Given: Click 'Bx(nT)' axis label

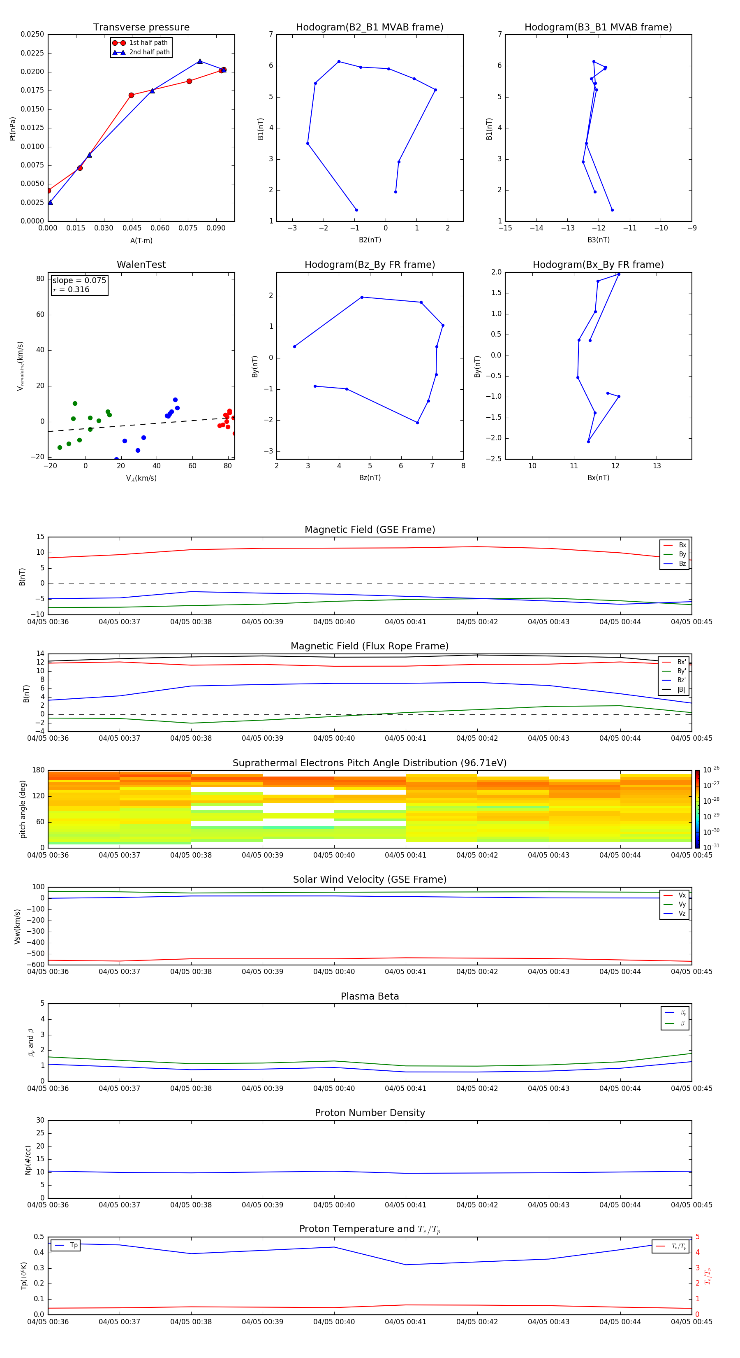Looking at the screenshot, I should coord(598,478).
